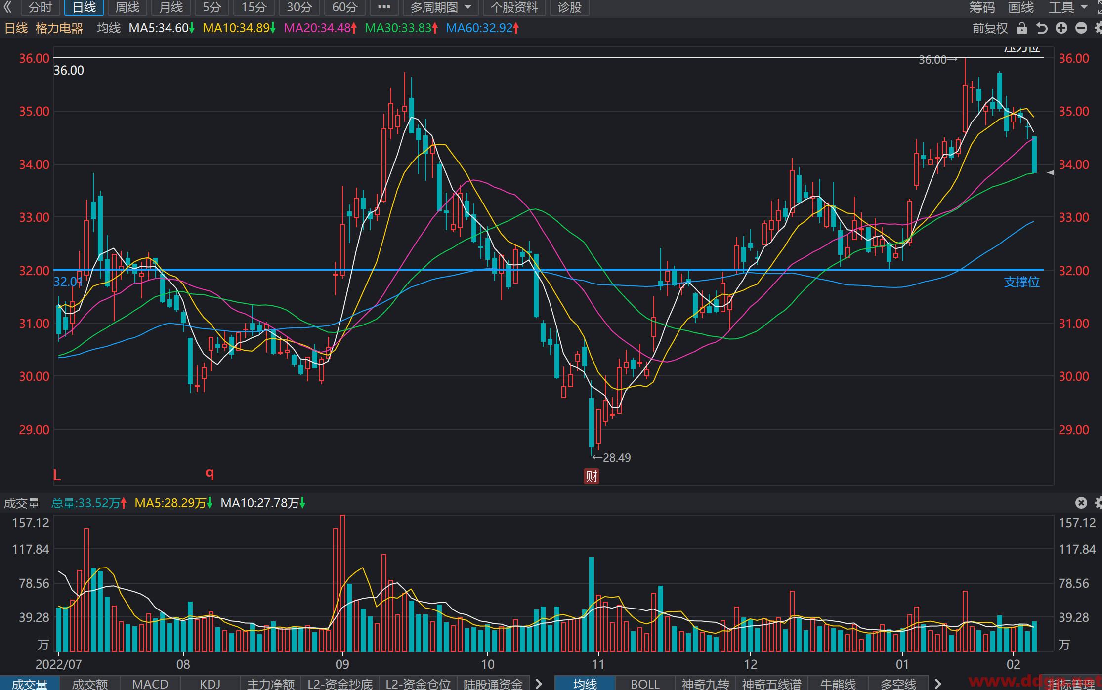
Task: Toggle 前复权 price adjustment mode
Action: click(x=990, y=28)
